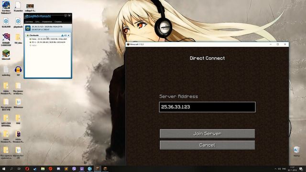Screen dimensions: 306x172
Task: Open Viber from taskbar
Action: 74,169
